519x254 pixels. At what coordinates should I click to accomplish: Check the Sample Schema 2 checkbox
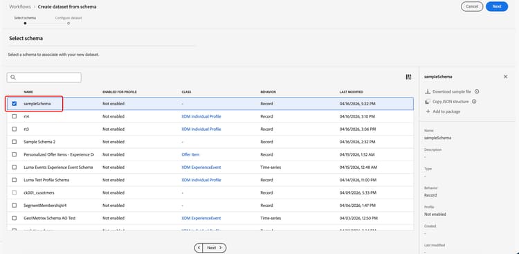pos(15,142)
